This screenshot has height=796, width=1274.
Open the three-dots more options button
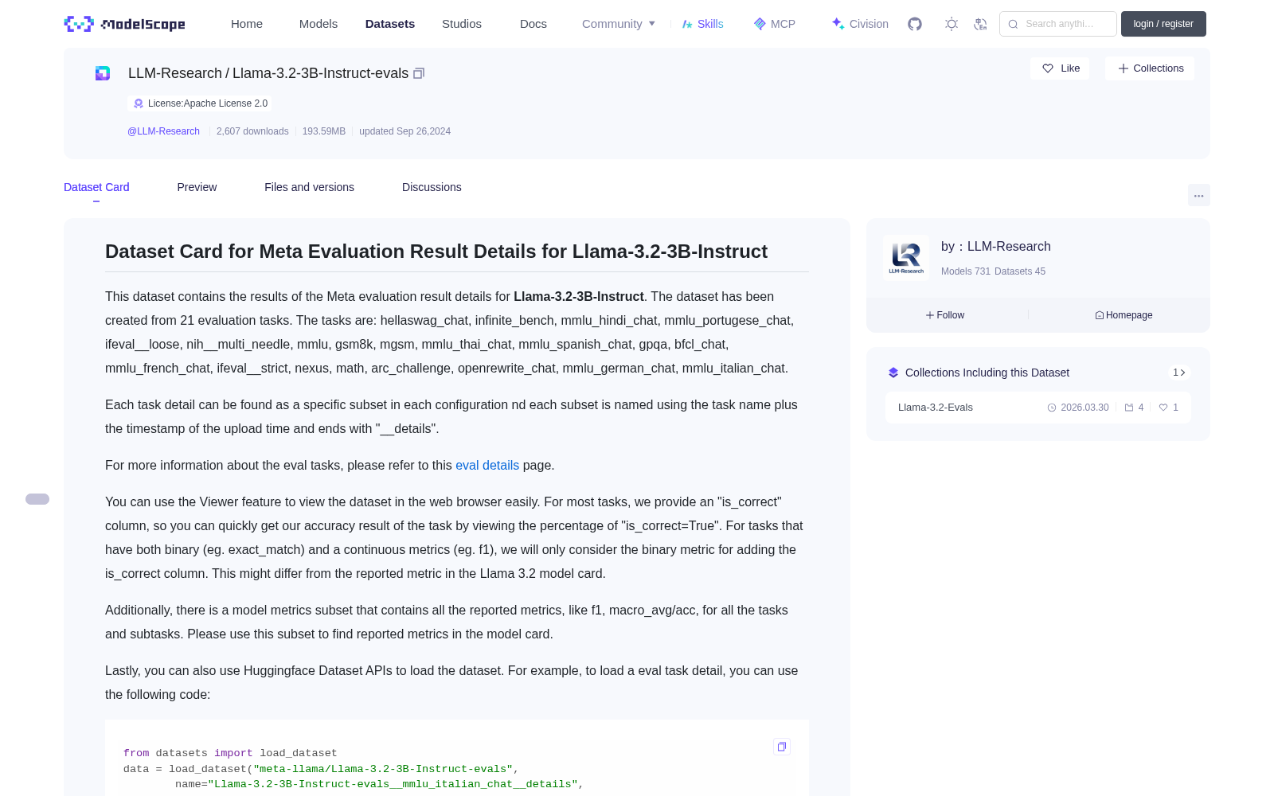pos(1199,195)
